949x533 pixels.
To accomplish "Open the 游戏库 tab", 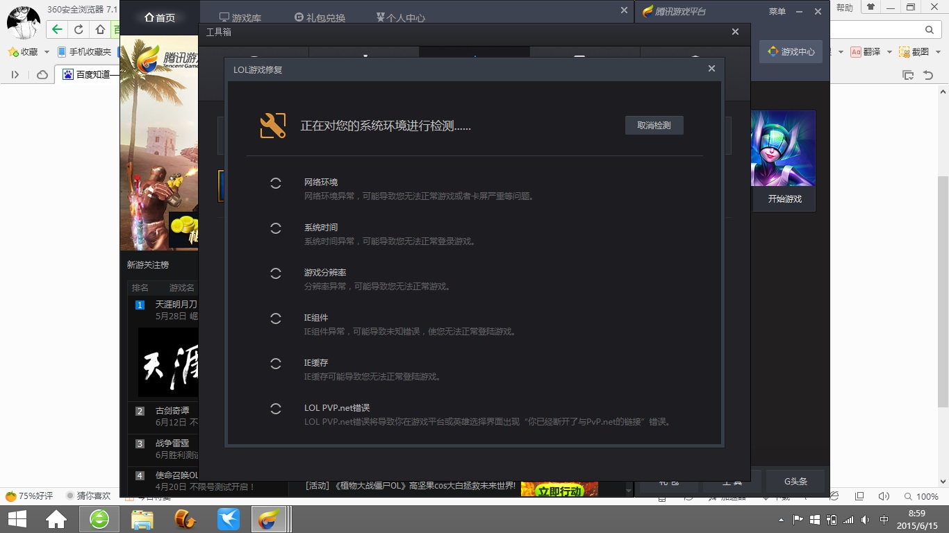I will click(240, 18).
